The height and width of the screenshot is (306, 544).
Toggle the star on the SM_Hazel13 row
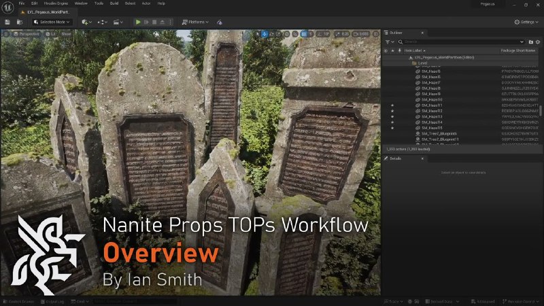click(392, 116)
